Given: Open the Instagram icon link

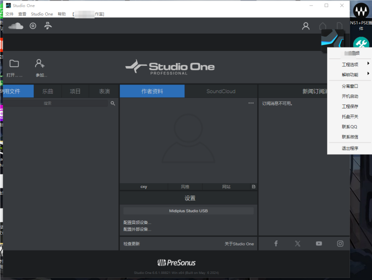Looking at the screenshot, I should tap(340, 243).
